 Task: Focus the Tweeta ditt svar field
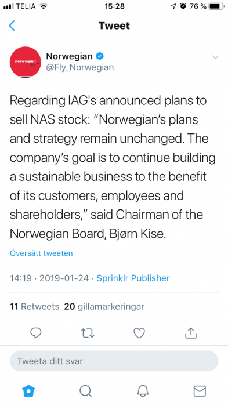pos(114,361)
